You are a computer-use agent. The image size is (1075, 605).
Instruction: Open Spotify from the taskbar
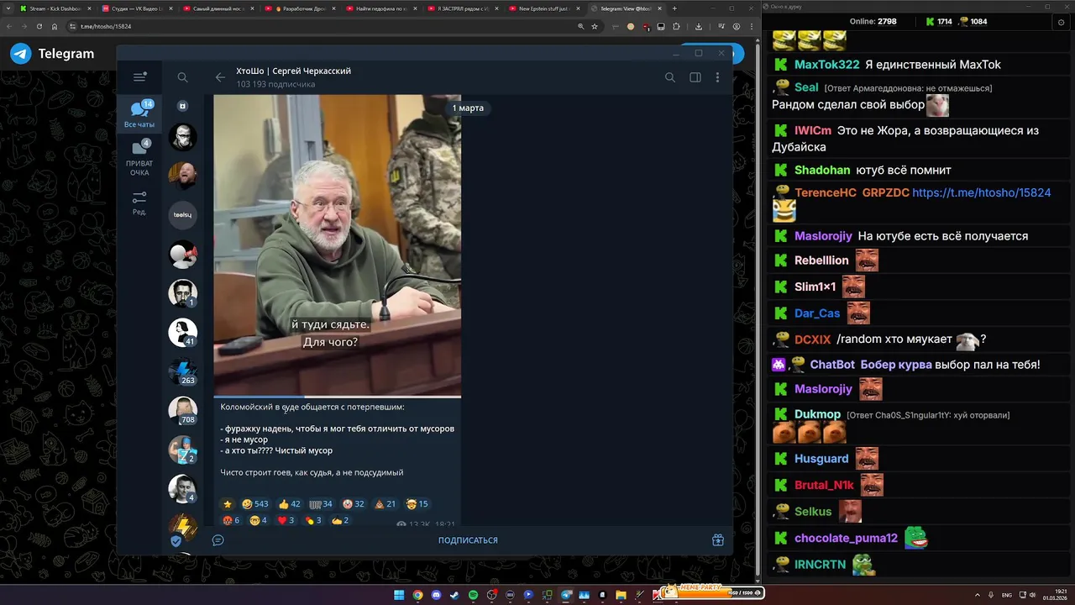pyautogui.click(x=473, y=595)
